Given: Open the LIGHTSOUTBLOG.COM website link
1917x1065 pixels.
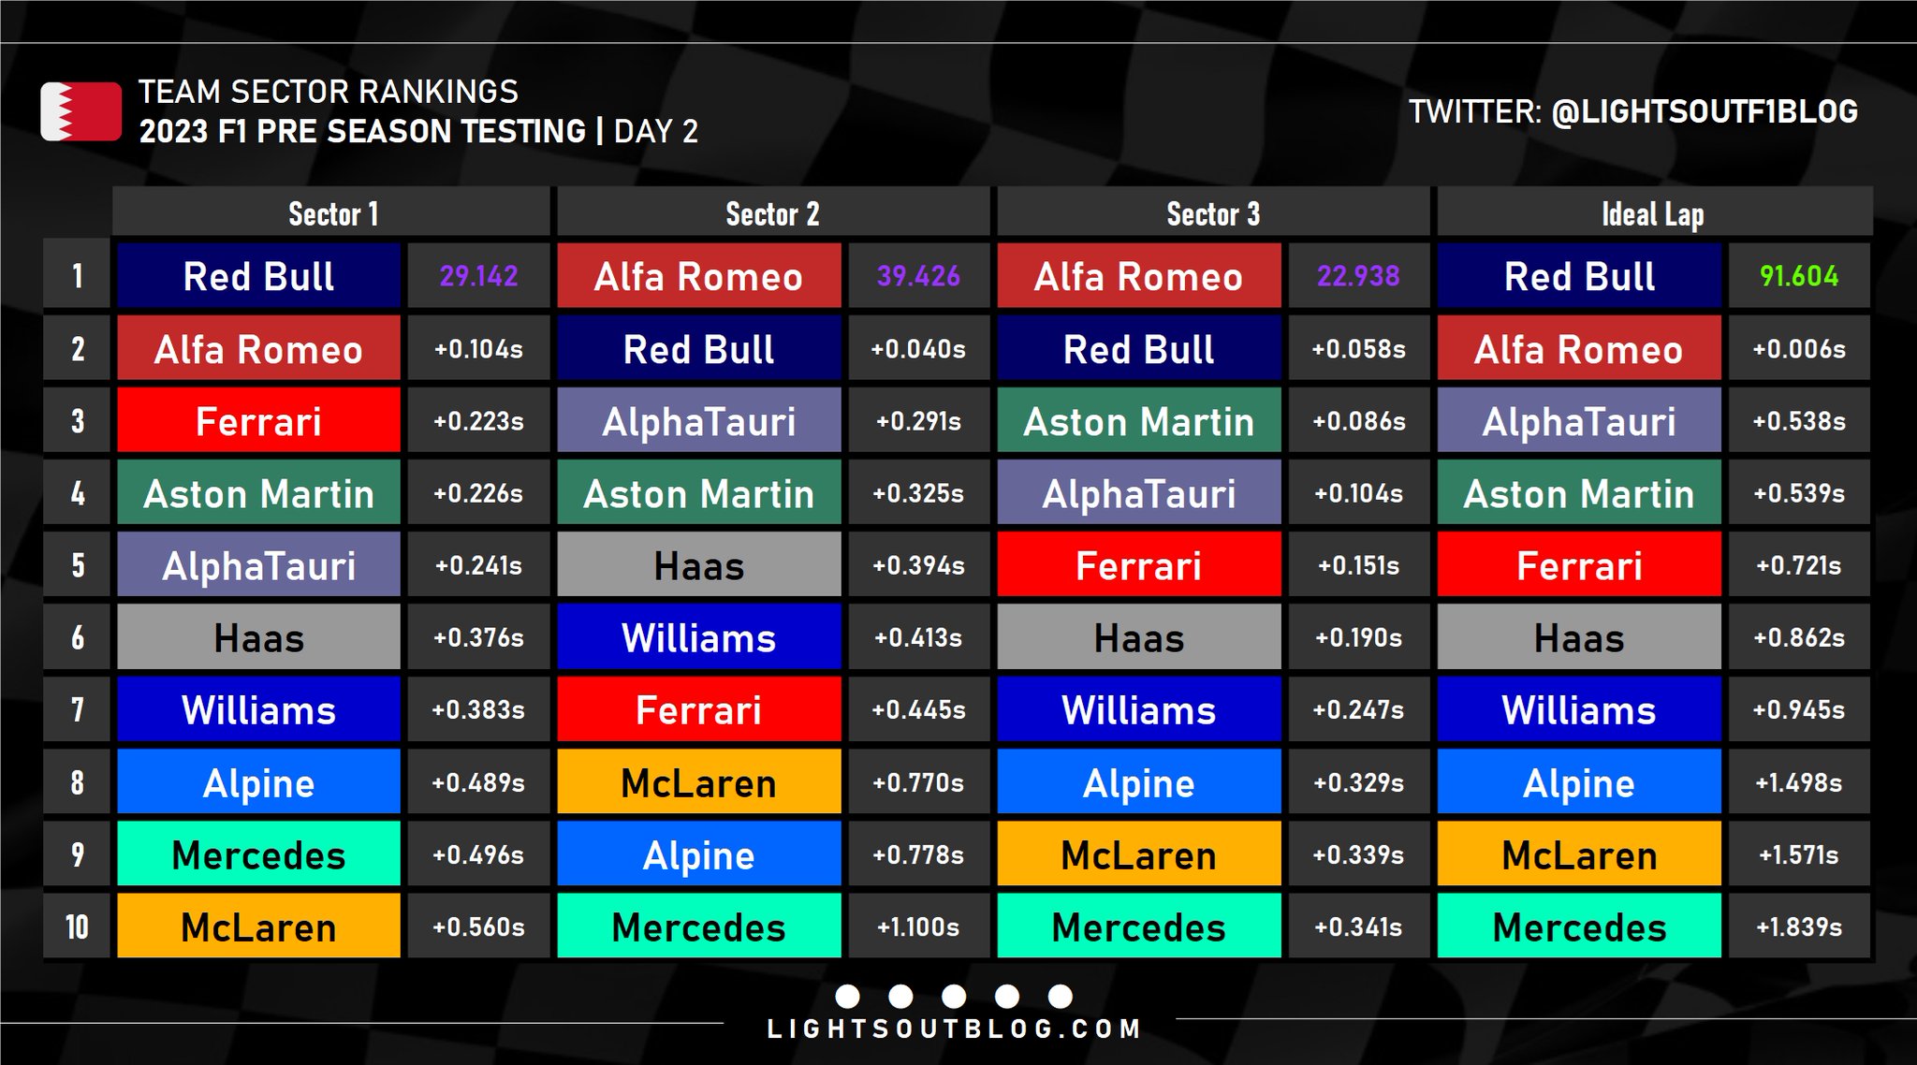Looking at the screenshot, I should (x=954, y=1029).
